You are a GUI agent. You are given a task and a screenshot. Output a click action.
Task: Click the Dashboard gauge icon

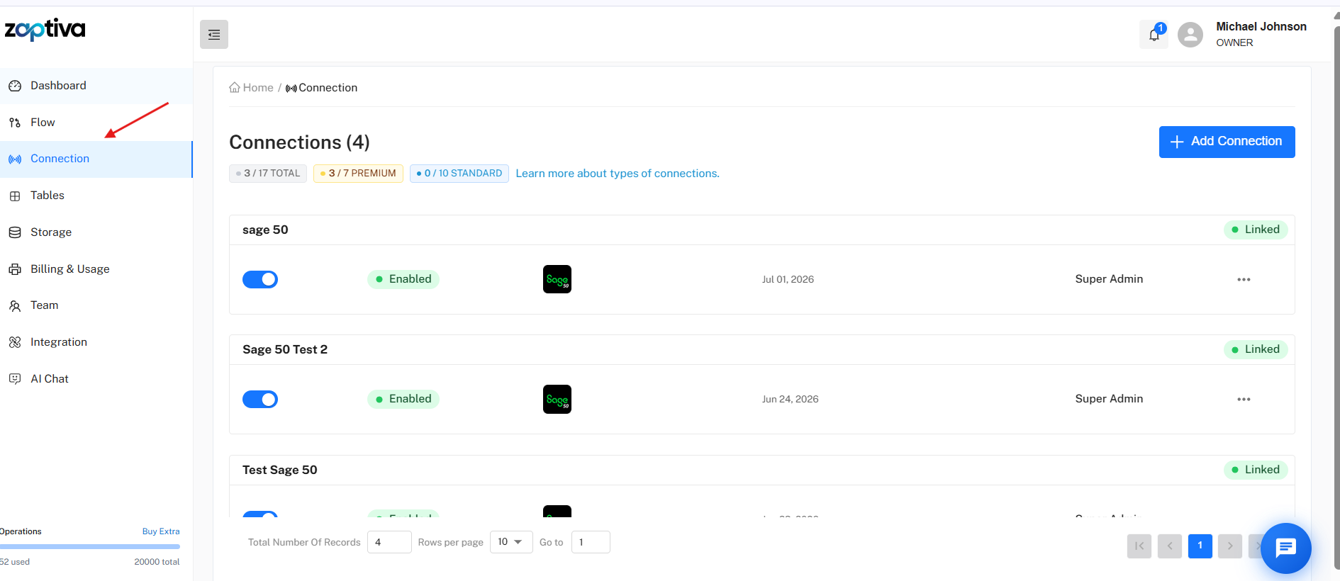click(x=15, y=86)
